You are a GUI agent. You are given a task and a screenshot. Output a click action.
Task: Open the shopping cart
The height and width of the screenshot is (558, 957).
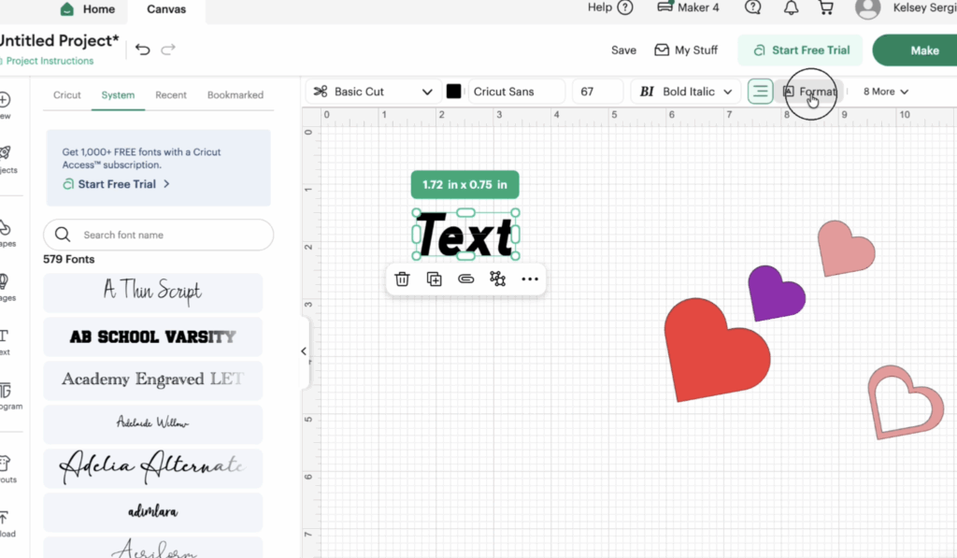coord(826,7)
